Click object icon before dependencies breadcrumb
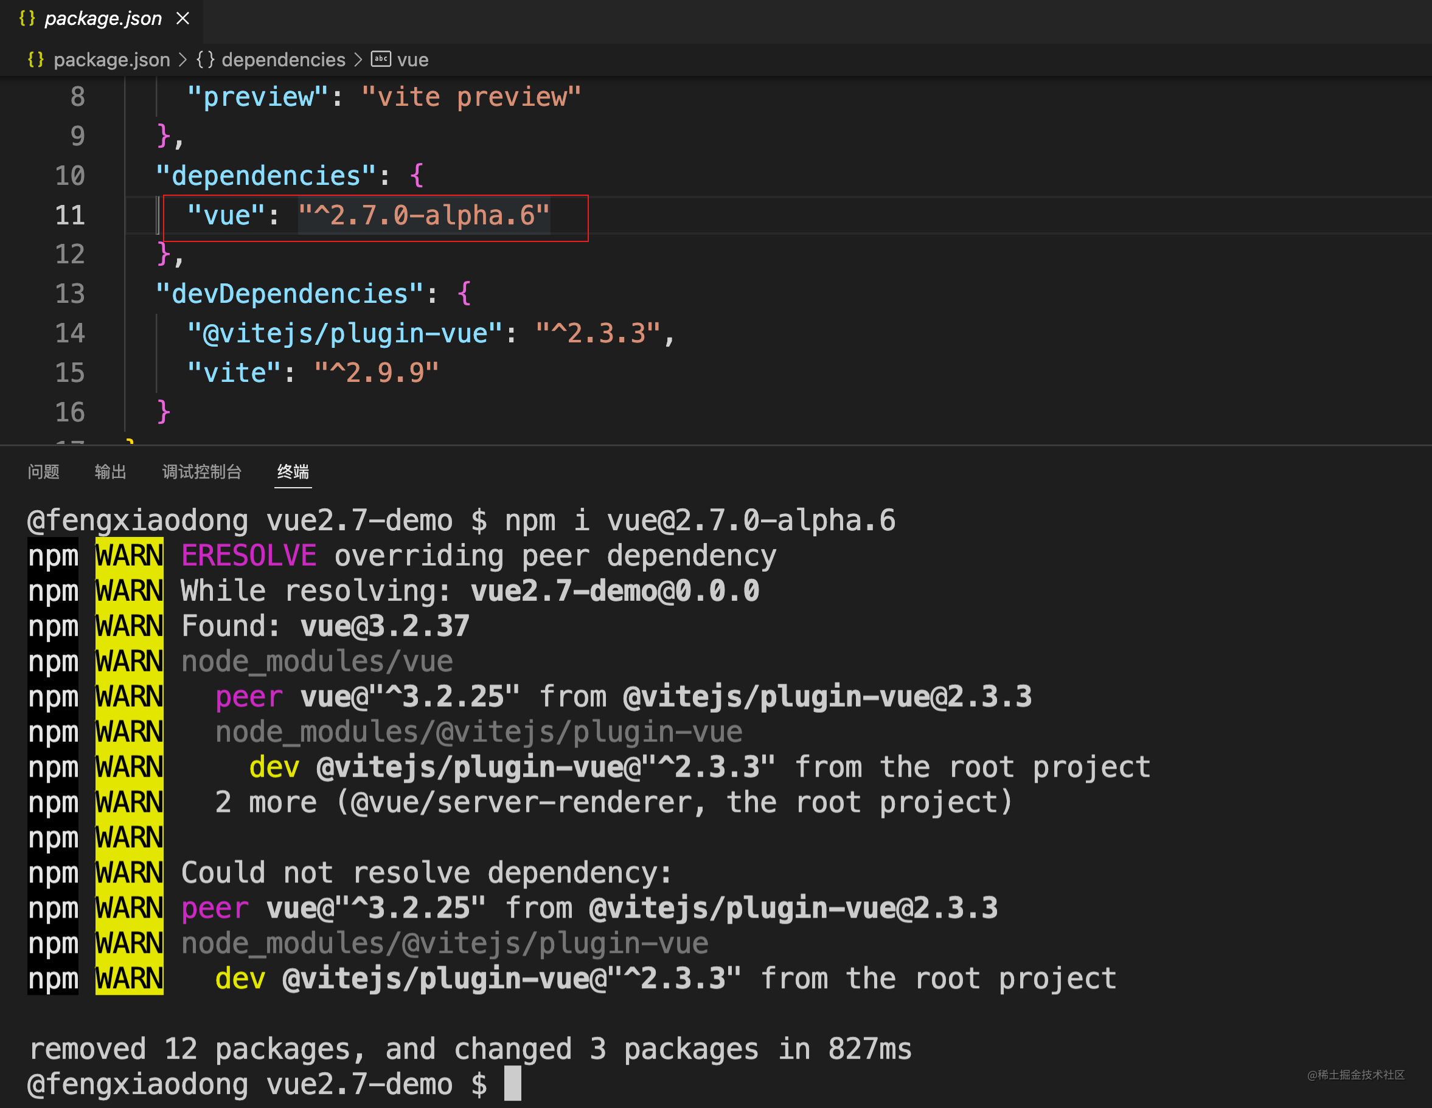 tap(205, 60)
